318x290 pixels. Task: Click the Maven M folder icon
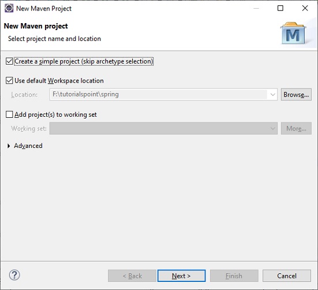point(293,34)
